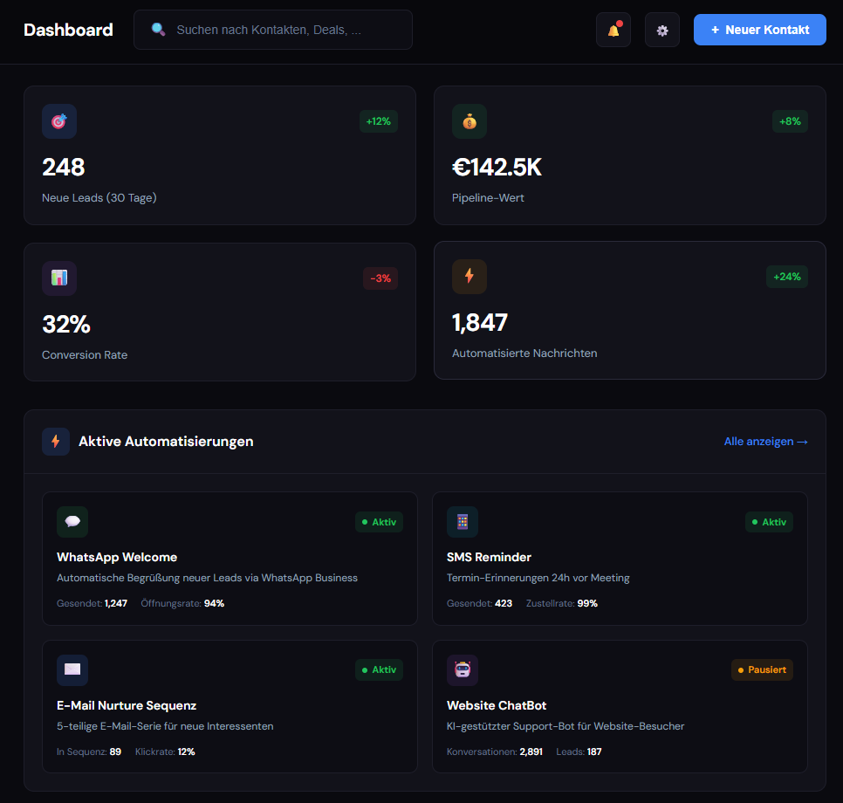
Task: Click the money bag Pipeline-Wert icon
Action: pos(469,121)
